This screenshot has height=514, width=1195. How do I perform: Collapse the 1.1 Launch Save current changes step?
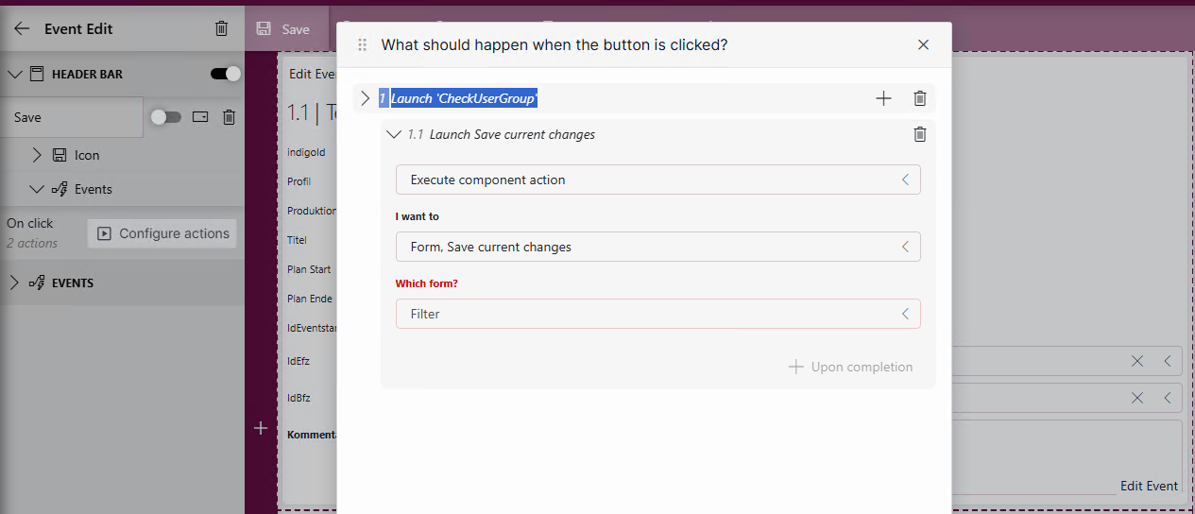coord(394,134)
